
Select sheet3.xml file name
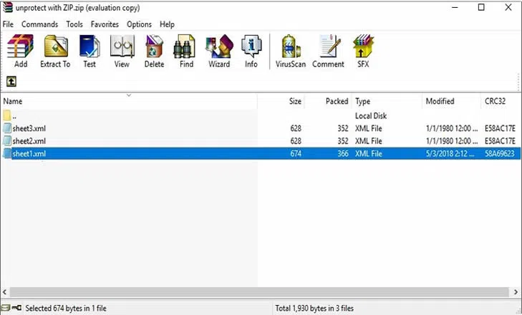coord(29,128)
